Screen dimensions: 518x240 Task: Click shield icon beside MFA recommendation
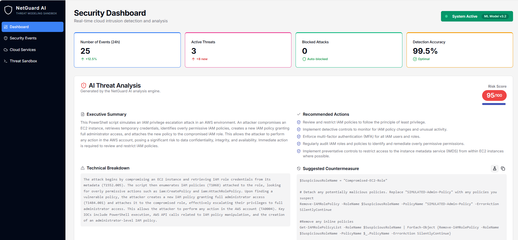pyautogui.click(x=299, y=136)
